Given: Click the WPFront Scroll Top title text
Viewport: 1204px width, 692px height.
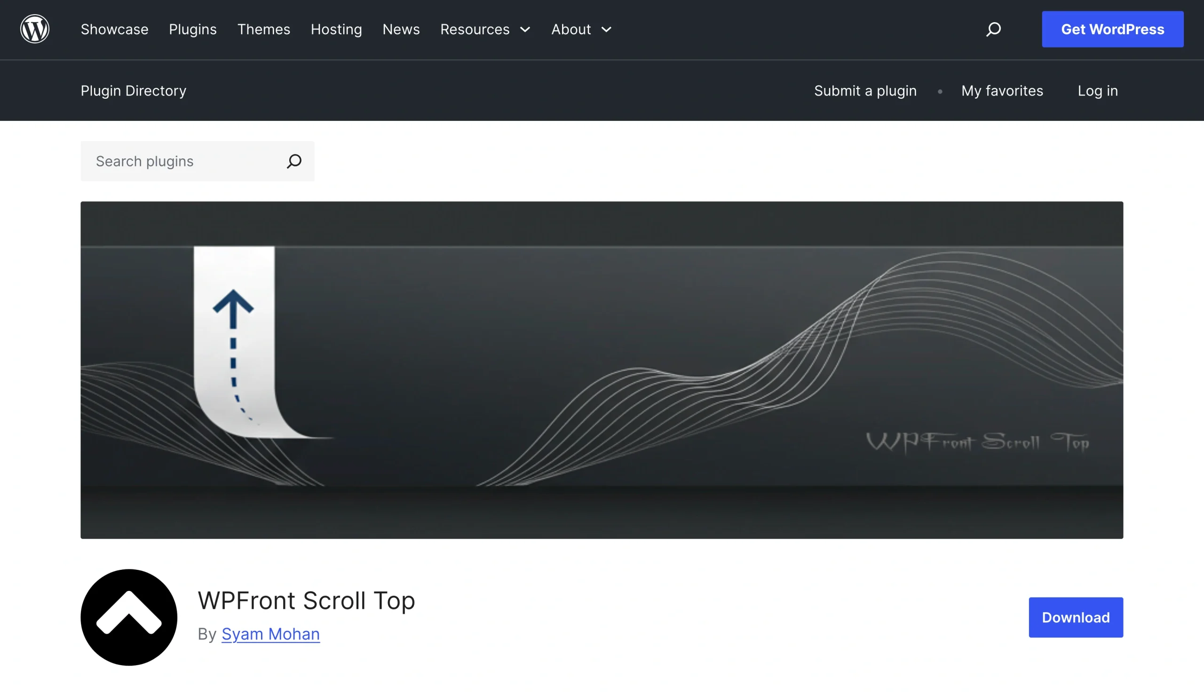Looking at the screenshot, I should [307, 600].
